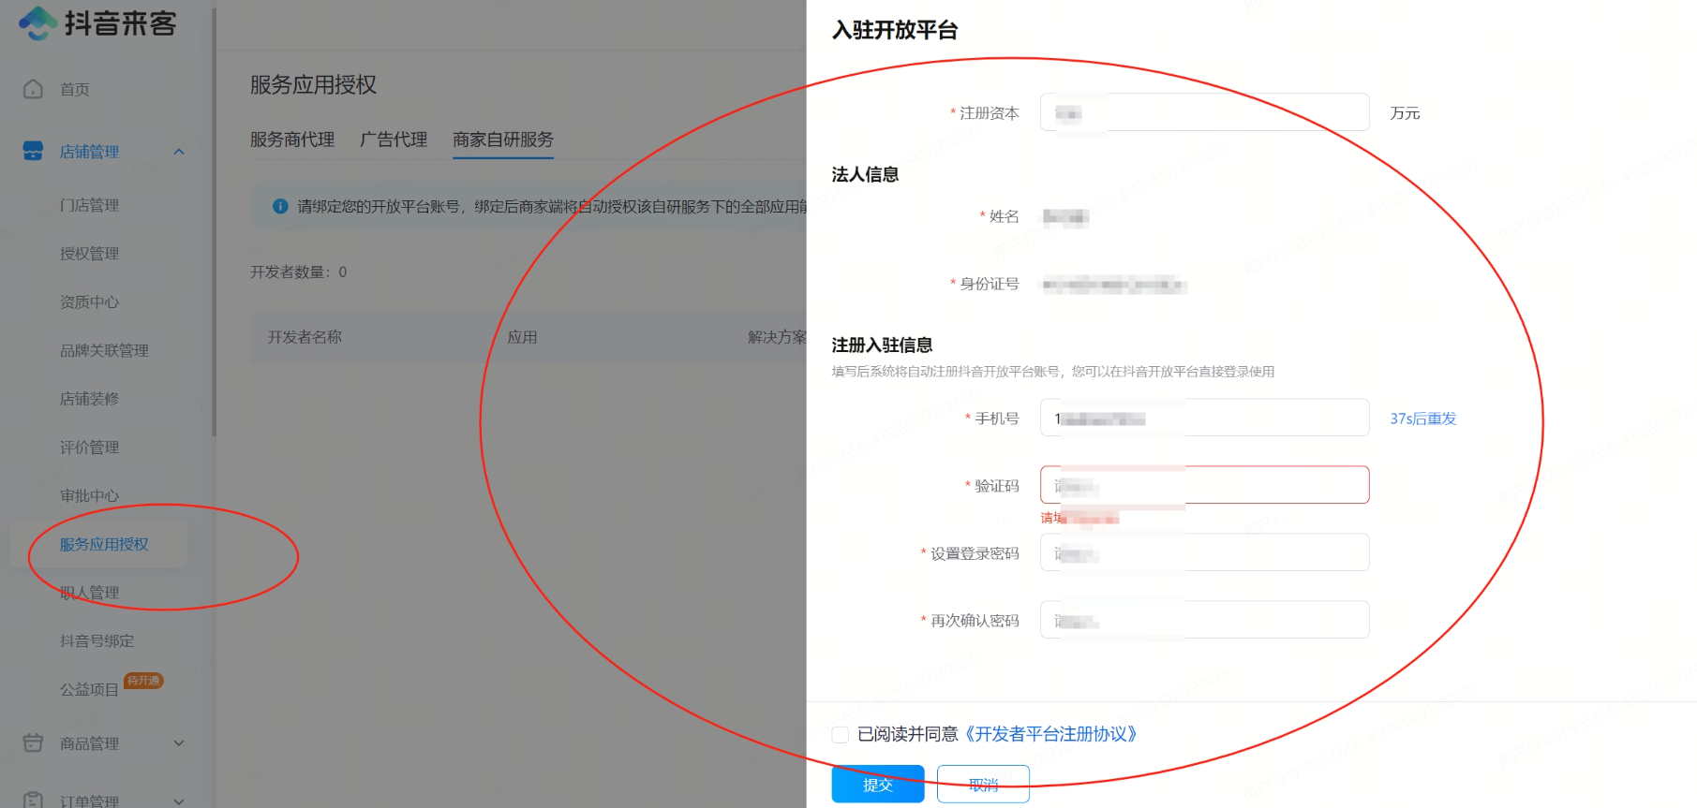Switch to the 商家自研服务 tab
1697x808 pixels.
(x=503, y=140)
